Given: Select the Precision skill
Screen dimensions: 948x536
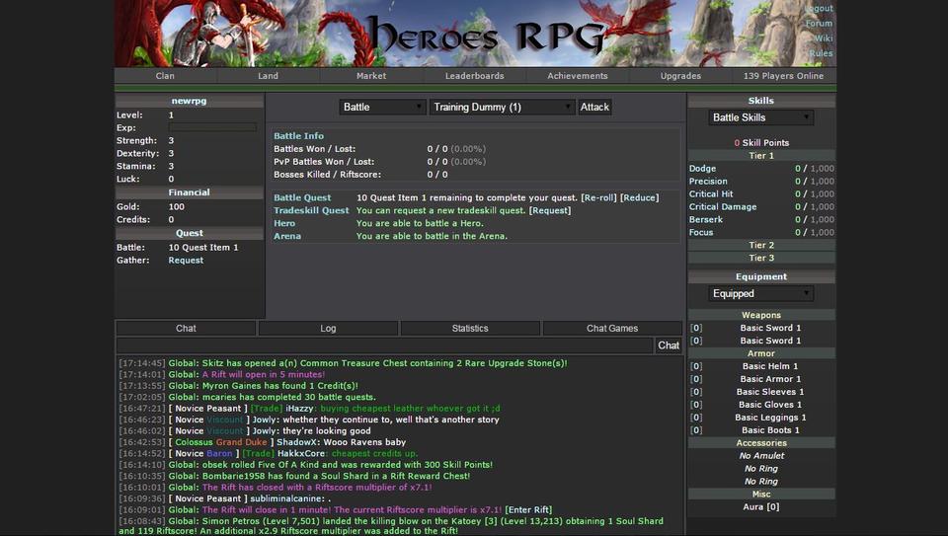Looking at the screenshot, I should (708, 182).
